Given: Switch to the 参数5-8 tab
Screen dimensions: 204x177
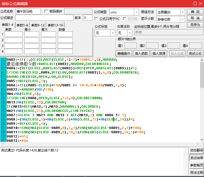Looking at the screenshot, I should click(x=22, y=25).
